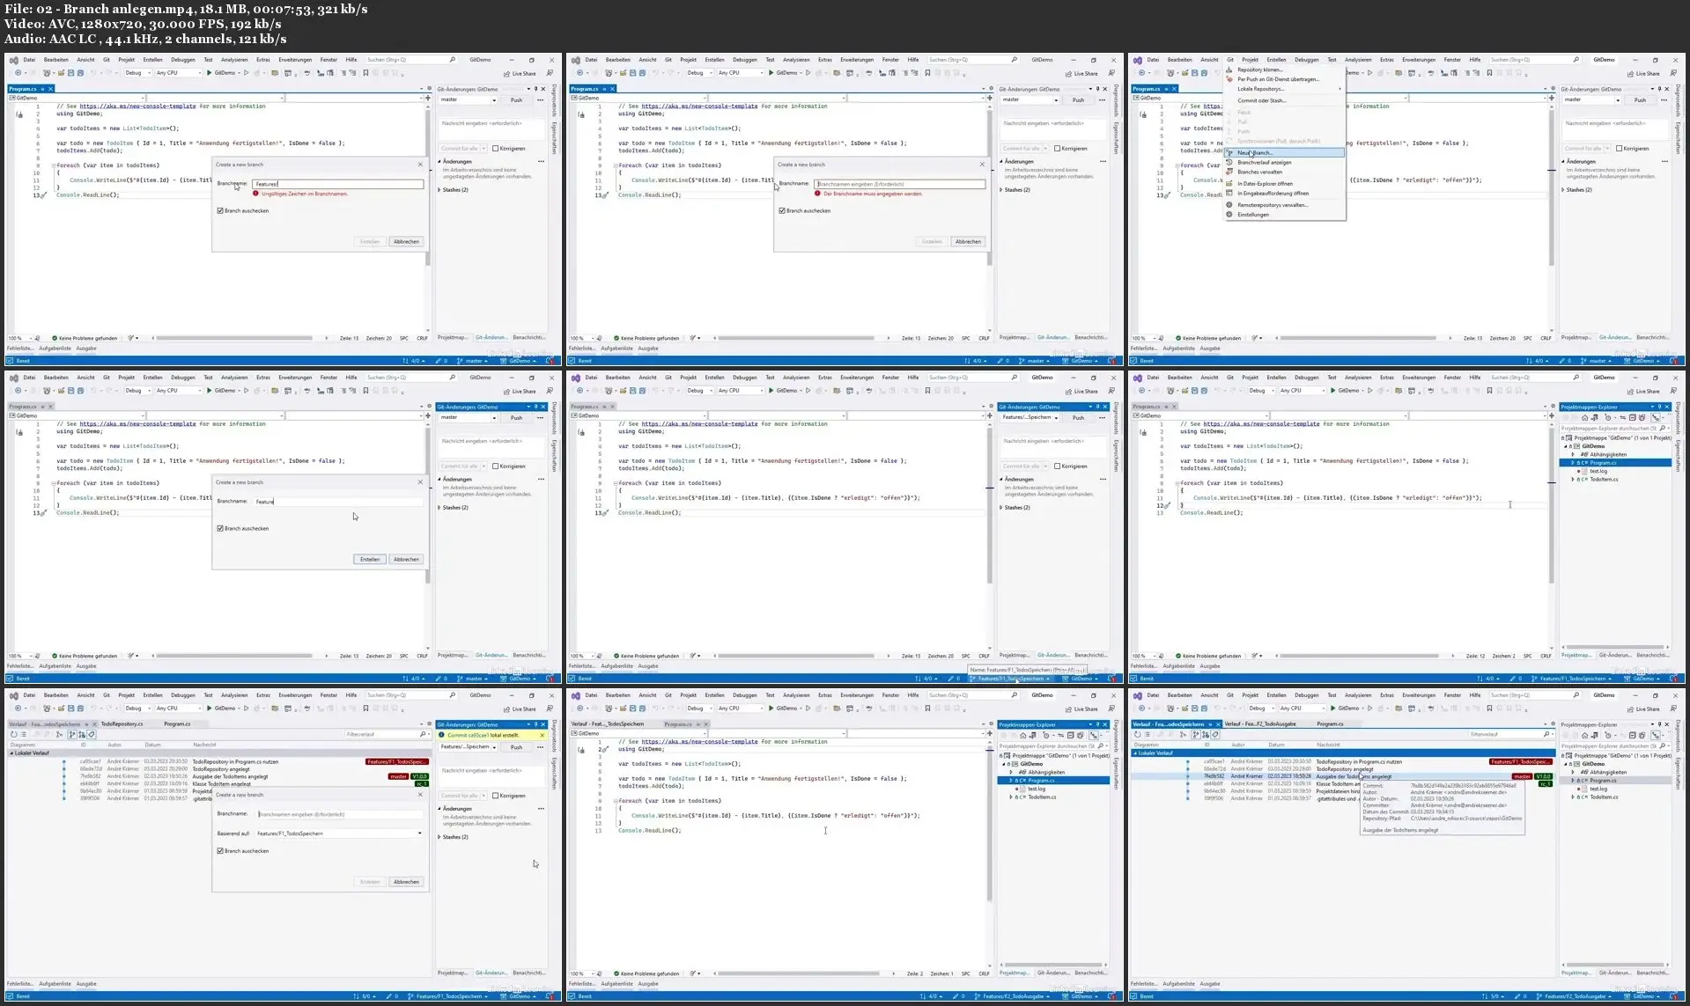Enable the Branch auschecken checkbox
This screenshot has width=1690, height=1006.
pyautogui.click(x=220, y=210)
